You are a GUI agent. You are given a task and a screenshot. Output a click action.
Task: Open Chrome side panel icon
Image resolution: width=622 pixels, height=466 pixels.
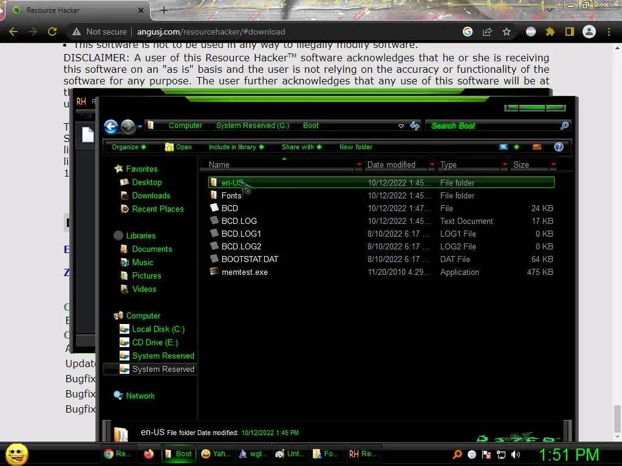(x=570, y=32)
